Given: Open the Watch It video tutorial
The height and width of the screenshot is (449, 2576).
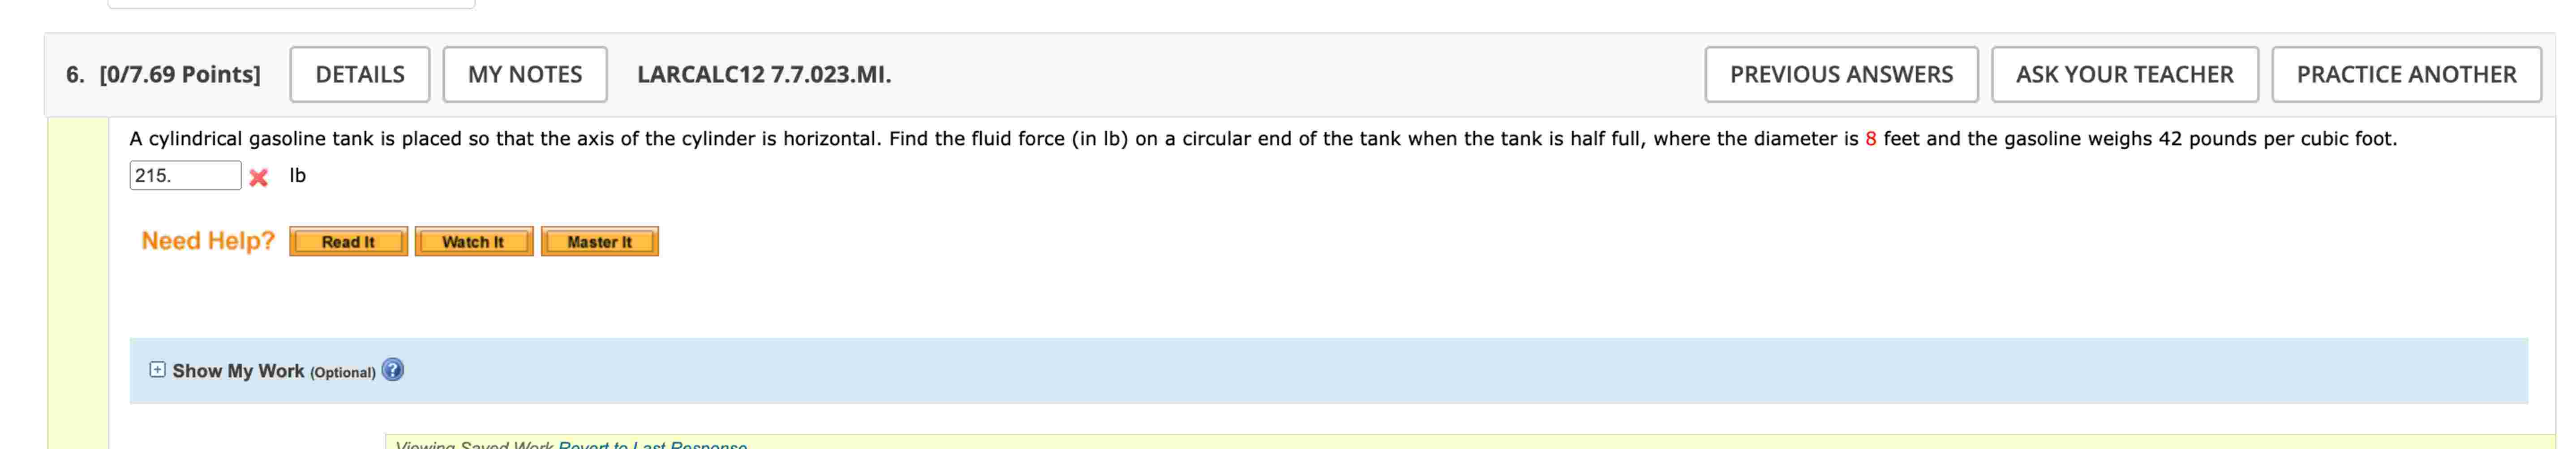Looking at the screenshot, I should [474, 241].
